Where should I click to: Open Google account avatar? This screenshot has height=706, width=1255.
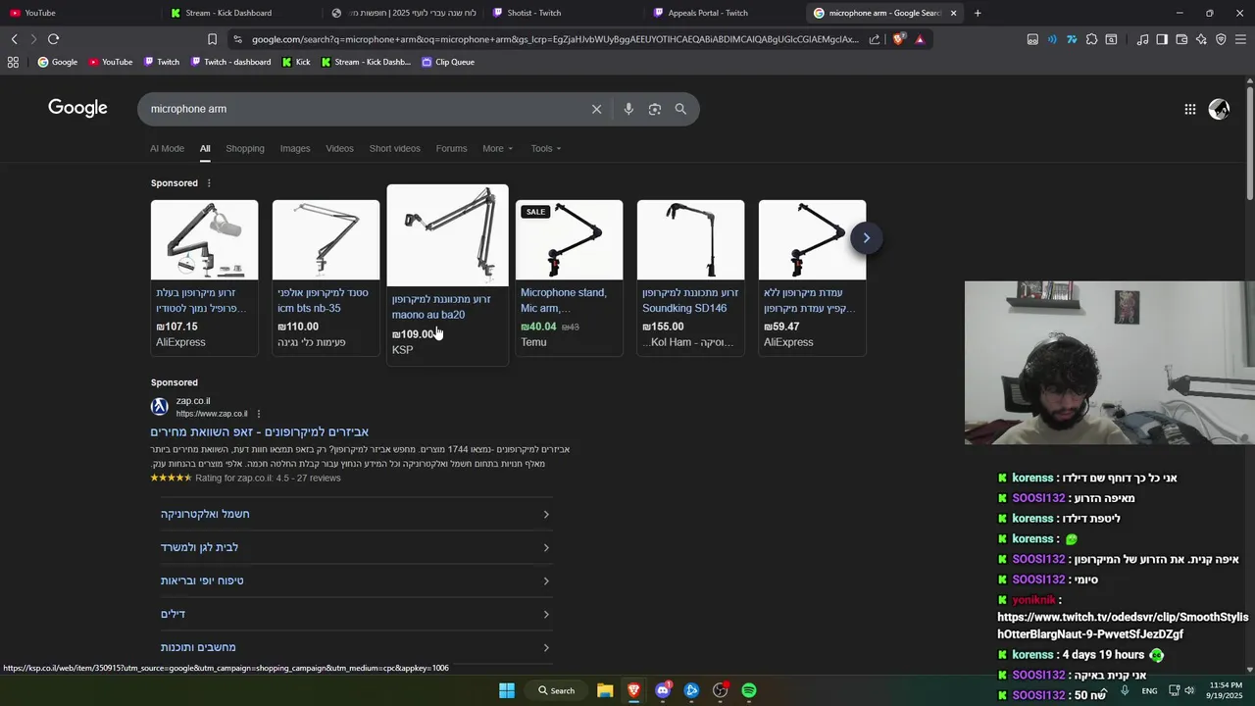pos(1219,109)
